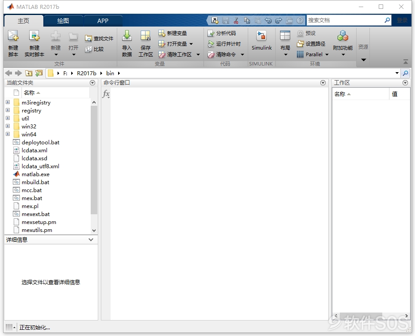This screenshot has height=336, width=415.
Task: Collapse the Details (详细信息) panel chevron
Action: coord(91,239)
